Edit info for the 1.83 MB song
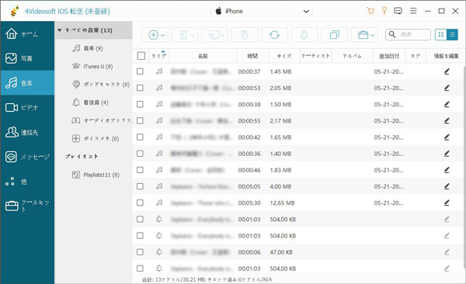The image size is (466, 284). (447, 170)
